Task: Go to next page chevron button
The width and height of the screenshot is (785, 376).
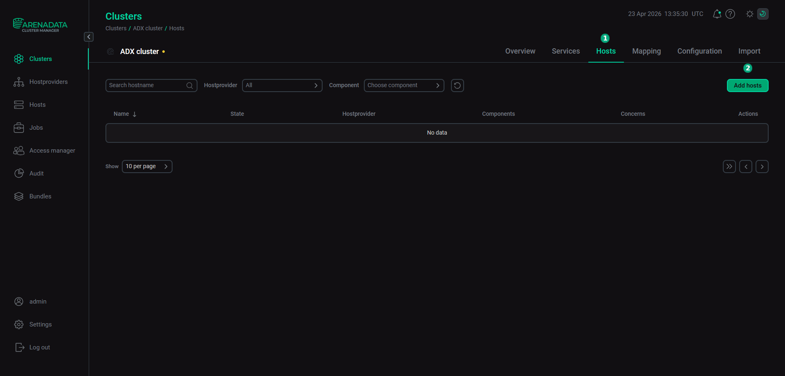Action: point(762,167)
